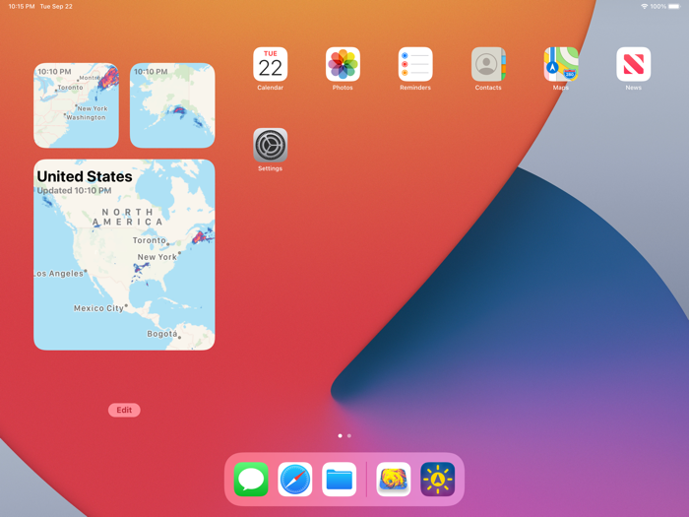Launch the Maps app
Screen dimensions: 689x517
point(561,64)
